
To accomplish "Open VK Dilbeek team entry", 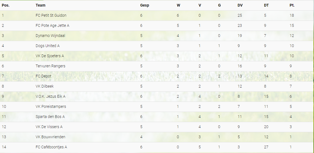I will click(45, 86).
